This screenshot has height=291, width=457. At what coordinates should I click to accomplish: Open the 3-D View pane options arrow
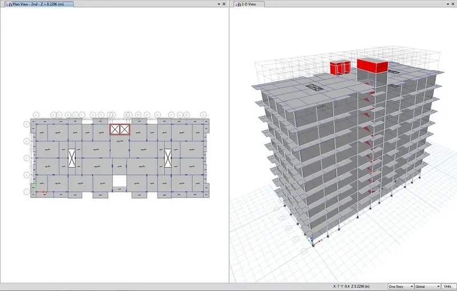(448, 4)
